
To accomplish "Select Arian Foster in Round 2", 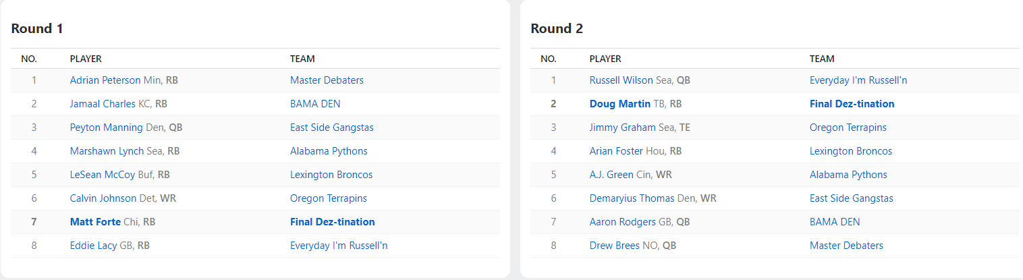I will coord(616,151).
